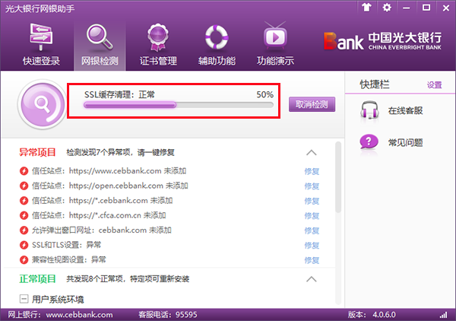Collapse the 用户系统环境 tree node
456x321 pixels.
tap(24, 299)
